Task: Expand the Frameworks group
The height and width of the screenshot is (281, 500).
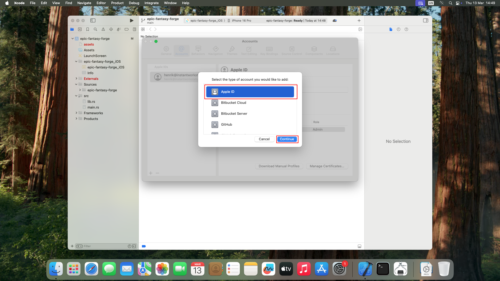Action: pyautogui.click(x=76, y=113)
